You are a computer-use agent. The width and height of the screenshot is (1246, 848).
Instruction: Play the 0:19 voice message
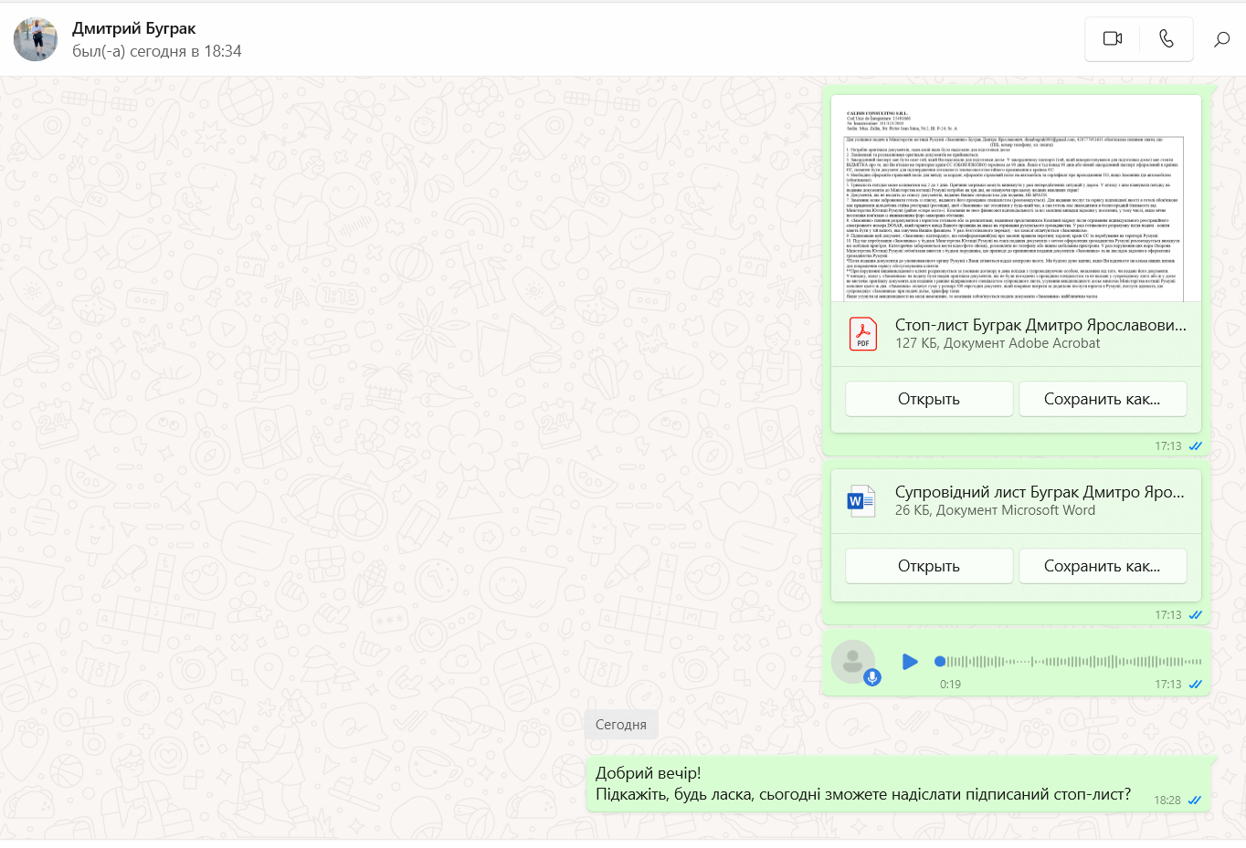pyautogui.click(x=910, y=662)
